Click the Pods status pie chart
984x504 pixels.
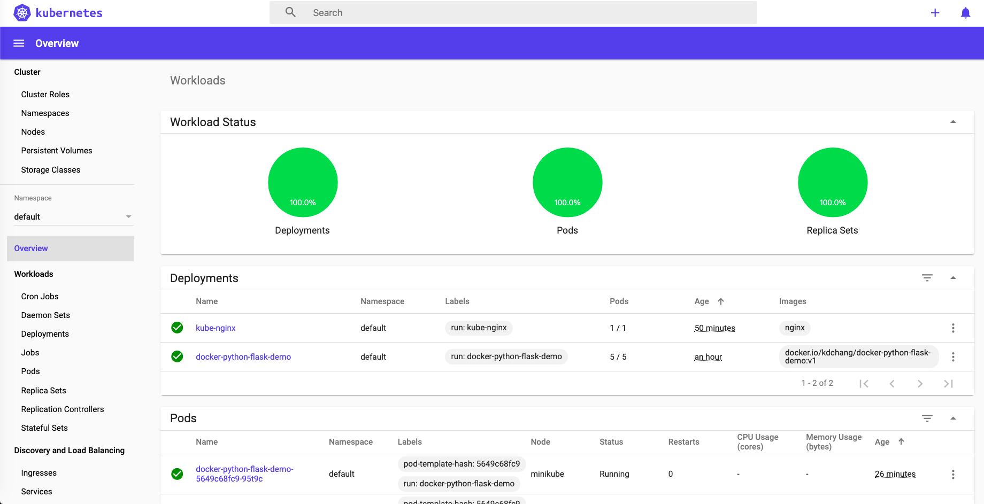pos(567,182)
